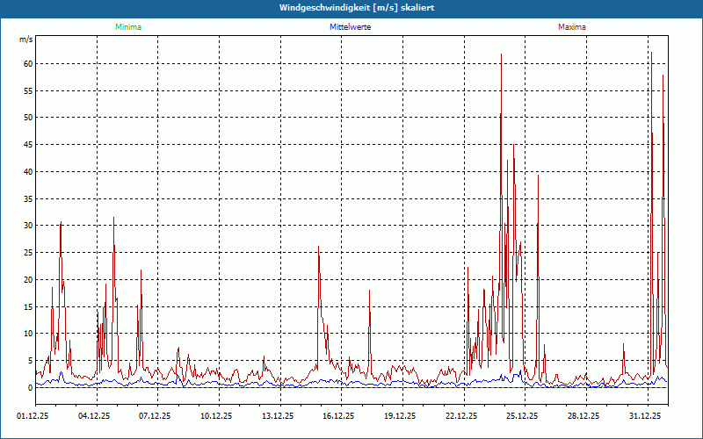Select the 19.12.25 date label

click(400, 416)
